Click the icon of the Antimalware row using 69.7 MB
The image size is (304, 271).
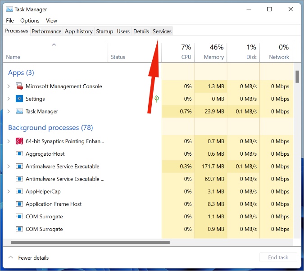point(19,179)
